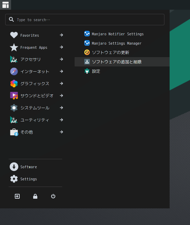Select the ユーティリティ category label
190x225 pixels.
[35, 120]
